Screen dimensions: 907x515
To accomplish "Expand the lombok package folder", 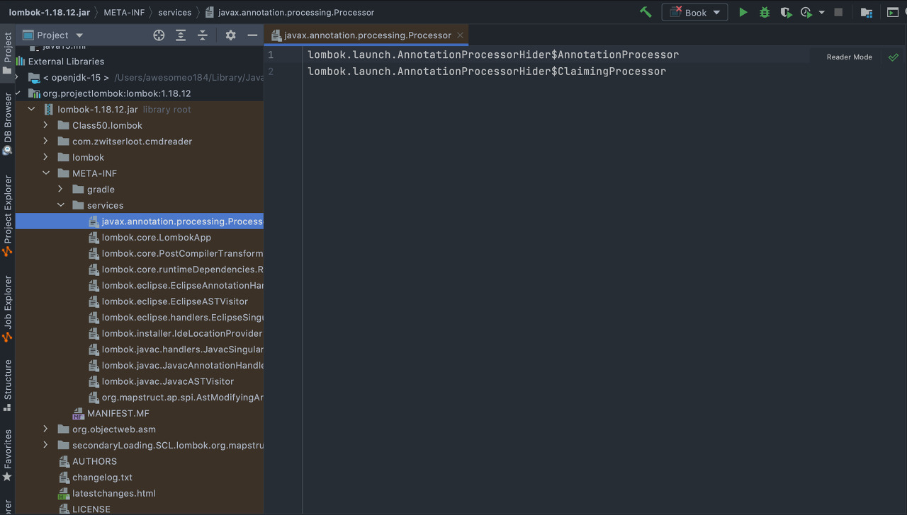I will point(46,157).
